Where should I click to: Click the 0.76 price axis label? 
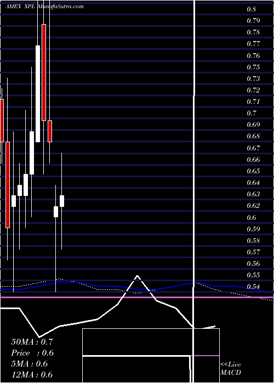(x=253, y=56)
